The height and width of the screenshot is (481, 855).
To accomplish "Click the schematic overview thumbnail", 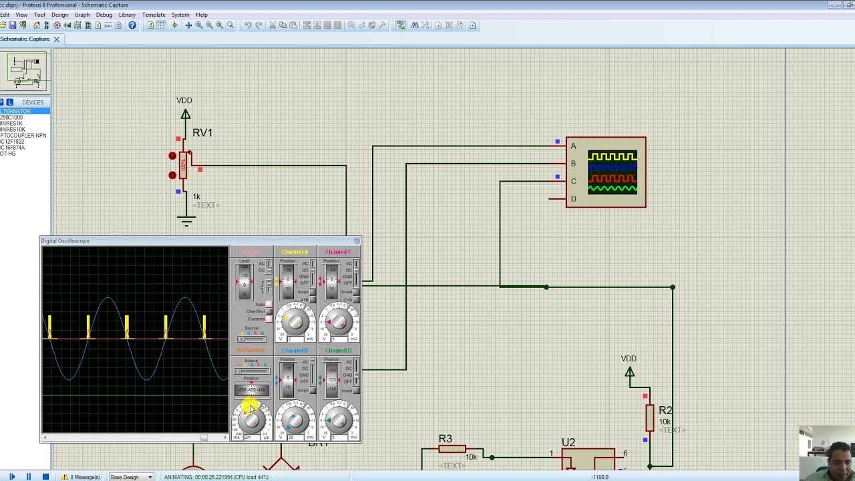I will 25,72.
